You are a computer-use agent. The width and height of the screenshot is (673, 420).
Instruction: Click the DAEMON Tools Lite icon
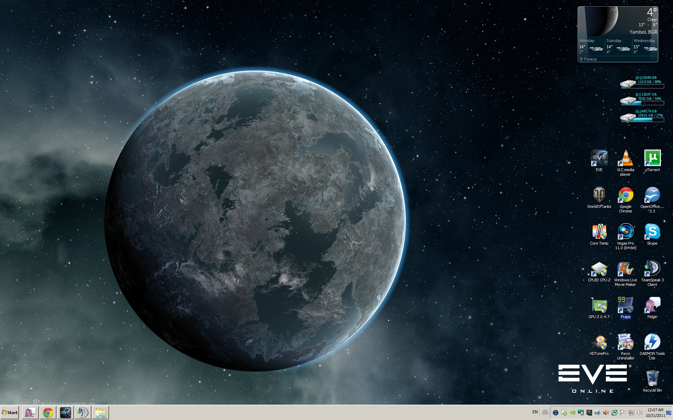point(652,342)
